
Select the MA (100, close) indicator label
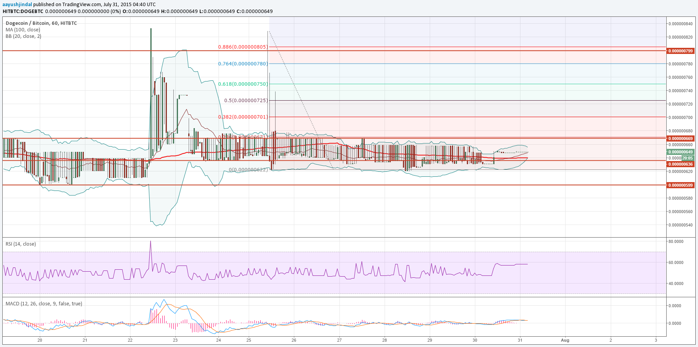pyautogui.click(x=23, y=29)
